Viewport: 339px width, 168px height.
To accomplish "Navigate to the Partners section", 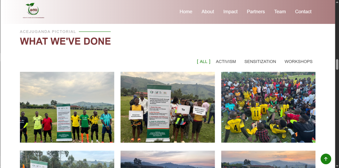I will click(x=256, y=12).
